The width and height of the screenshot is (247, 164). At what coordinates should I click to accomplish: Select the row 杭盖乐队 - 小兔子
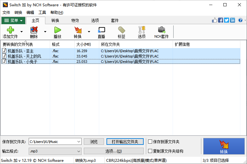coord(121,62)
